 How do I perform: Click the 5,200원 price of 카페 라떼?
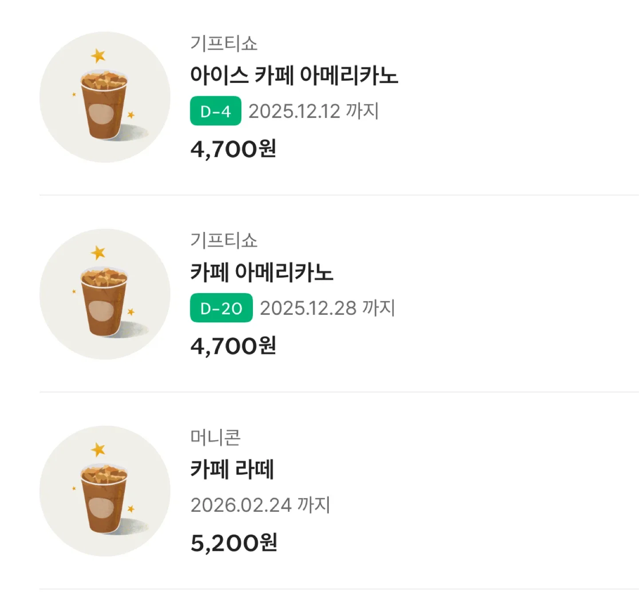[234, 543]
